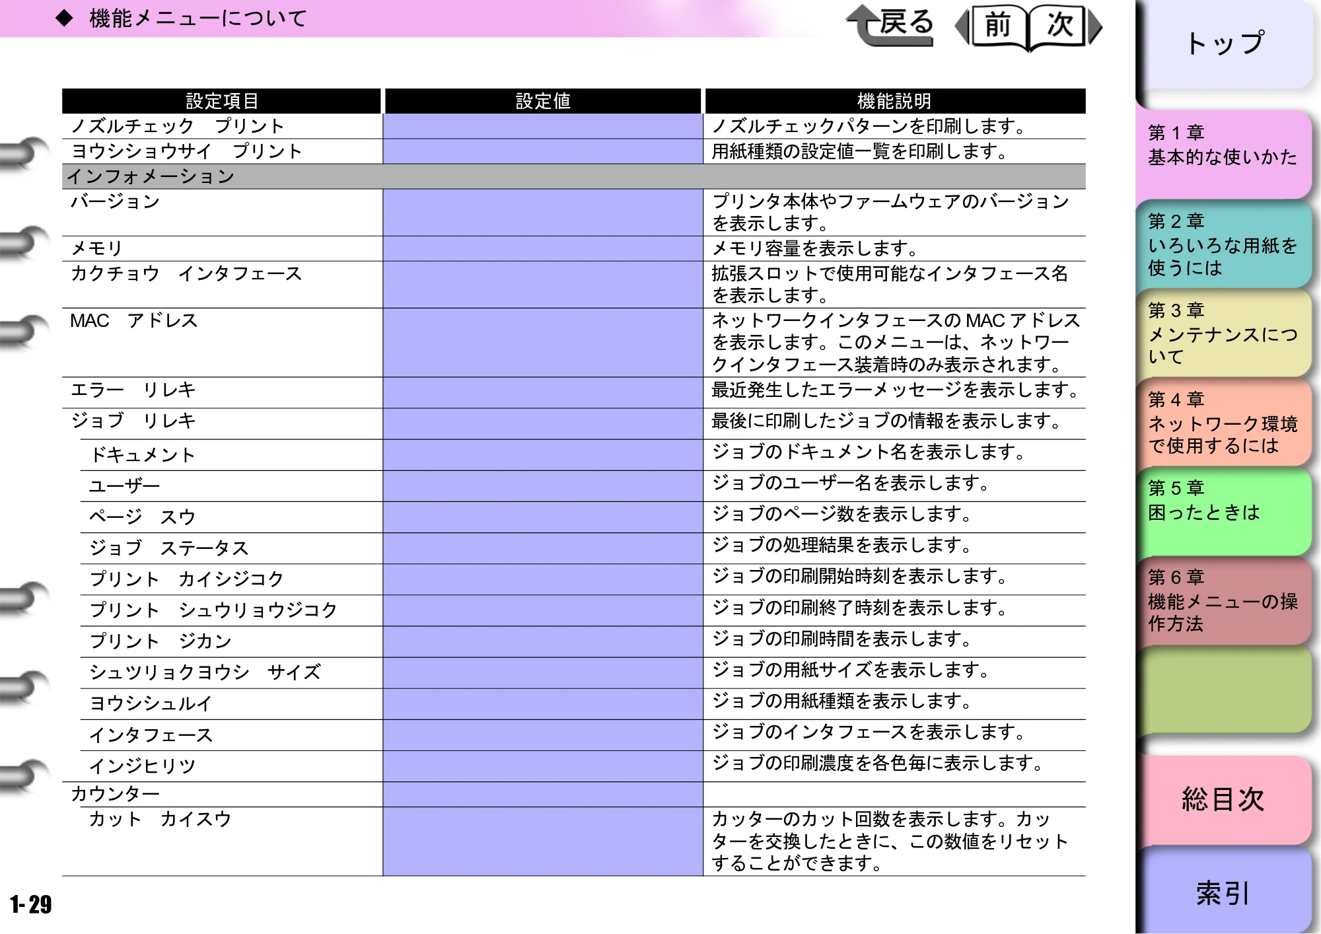The image size is (1321, 934).
Task: Click the 設定値 column header
Action: coord(543,101)
